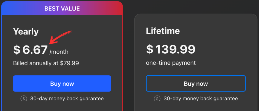The image size is (259, 111).
Task: Select the BEST VALUE gradient banner
Action: click(62, 9)
